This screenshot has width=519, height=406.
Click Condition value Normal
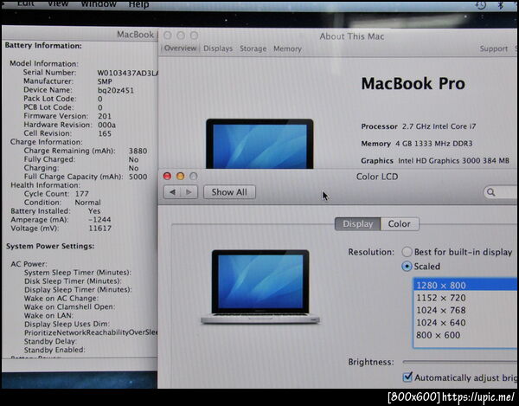(x=87, y=203)
